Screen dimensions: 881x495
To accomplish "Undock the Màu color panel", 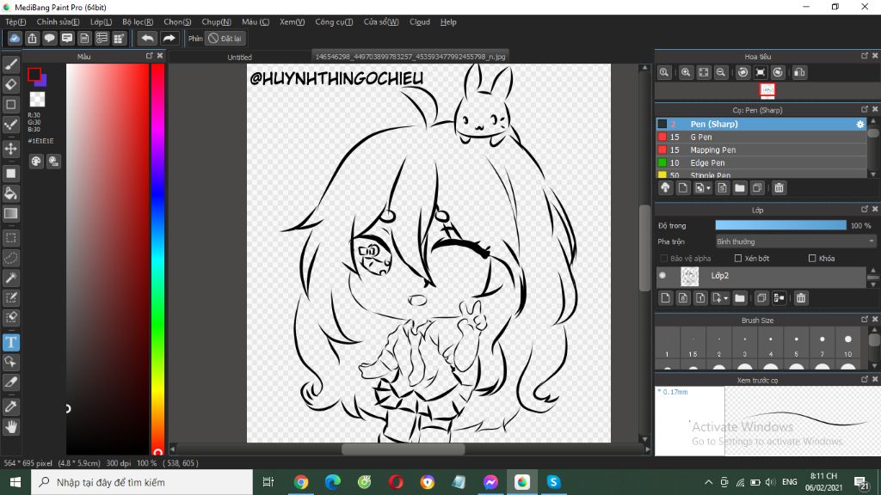I will click(149, 56).
